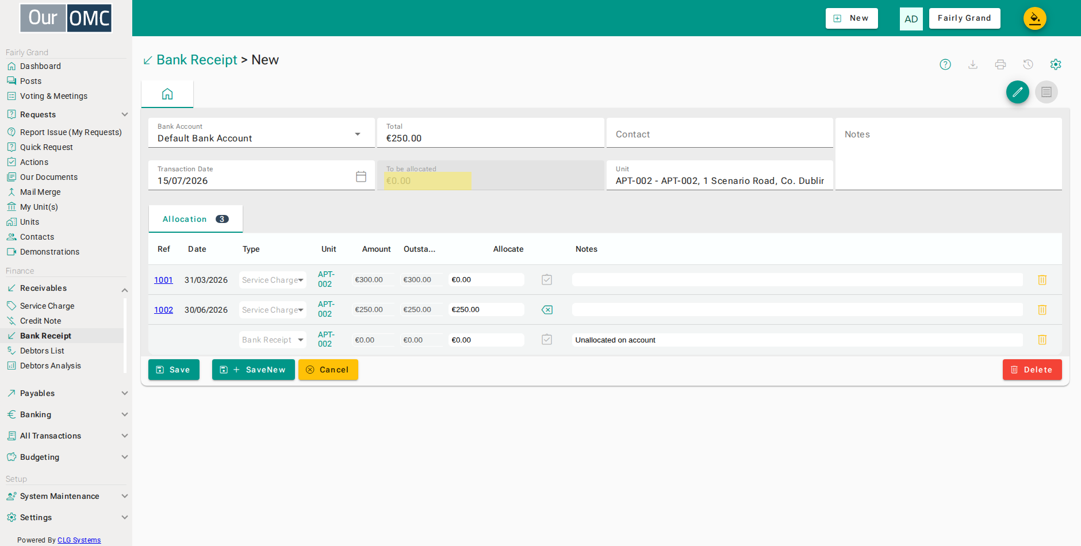This screenshot has width=1081, height=546.
Task: Click the download icon in page header
Action: click(973, 64)
